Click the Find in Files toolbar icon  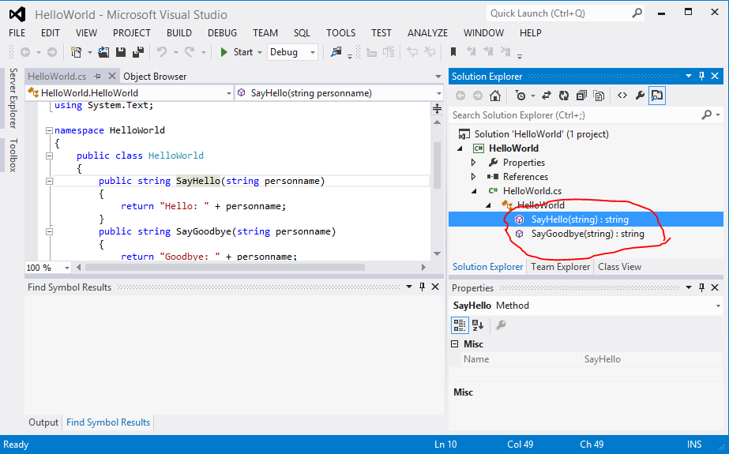click(336, 52)
